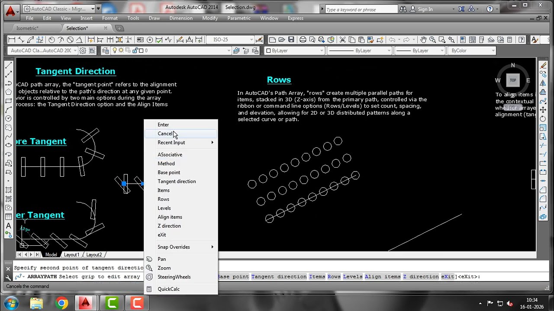554x311 pixels.
Task: Toggle layer 0 on/off lightbulb
Action: 115,51
